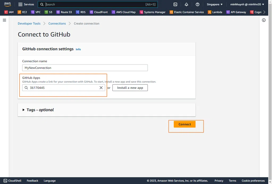Screen dimensions: 272x184
Task: Click the Install a new app button
Action: pos(130,88)
